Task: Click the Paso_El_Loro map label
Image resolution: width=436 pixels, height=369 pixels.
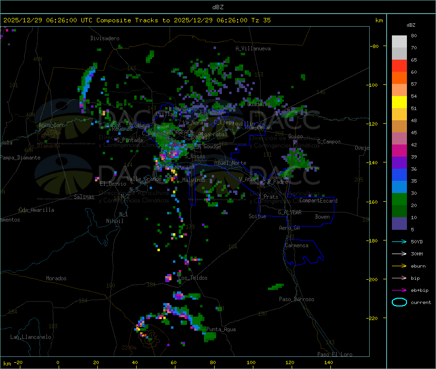Action: click(x=335, y=354)
